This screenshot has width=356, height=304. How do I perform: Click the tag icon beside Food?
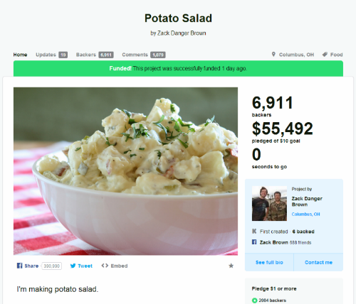(325, 55)
